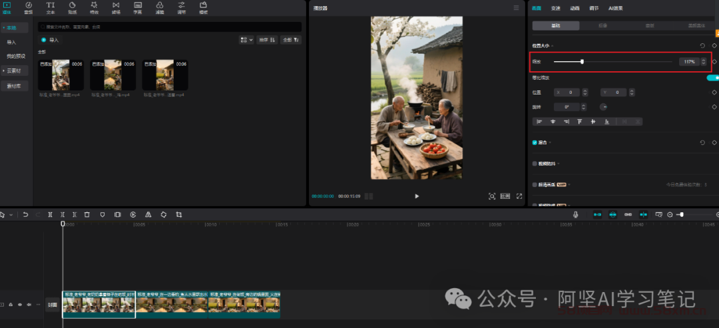The width and height of the screenshot is (719, 328).
Task: Click the split clip tool in timeline toolbar
Action: click(51, 214)
